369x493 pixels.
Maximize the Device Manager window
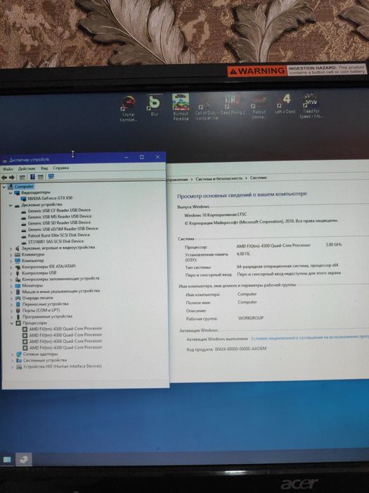click(x=142, y=157)
